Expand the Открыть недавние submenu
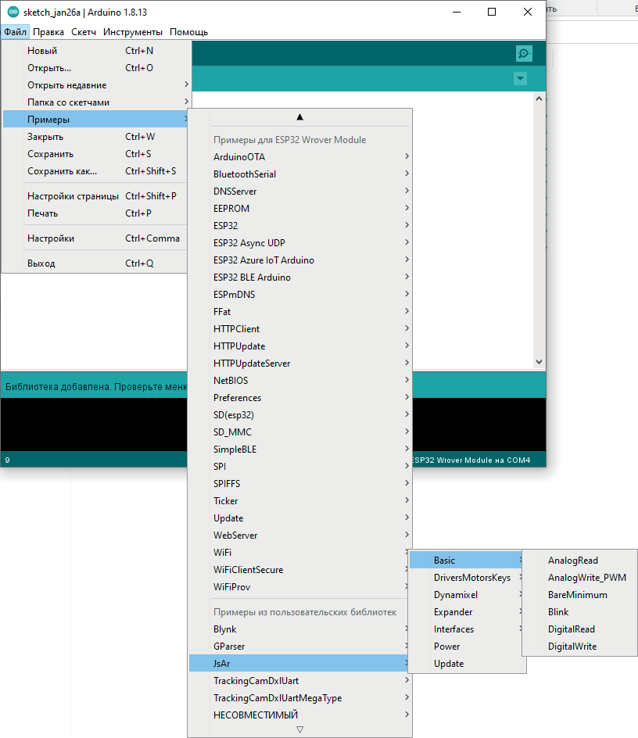This screenshot has height=738, width=638. (67, 85)
